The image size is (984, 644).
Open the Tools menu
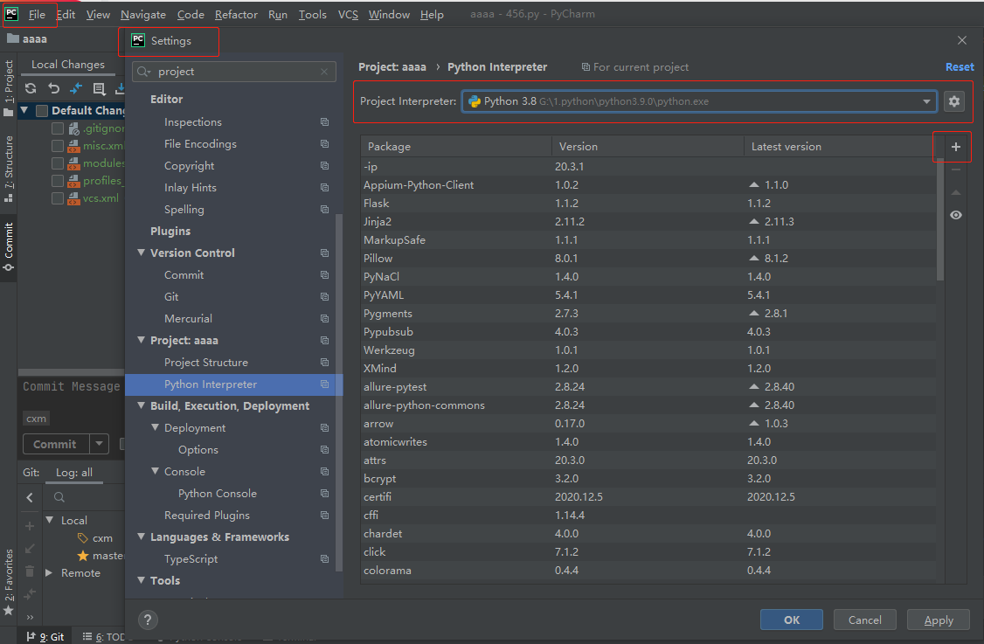[313, 15]
